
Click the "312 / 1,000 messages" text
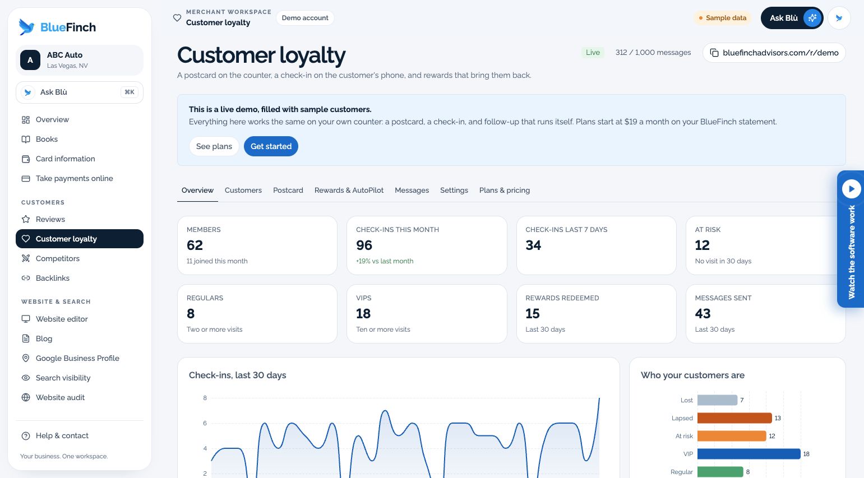[653, 53]
